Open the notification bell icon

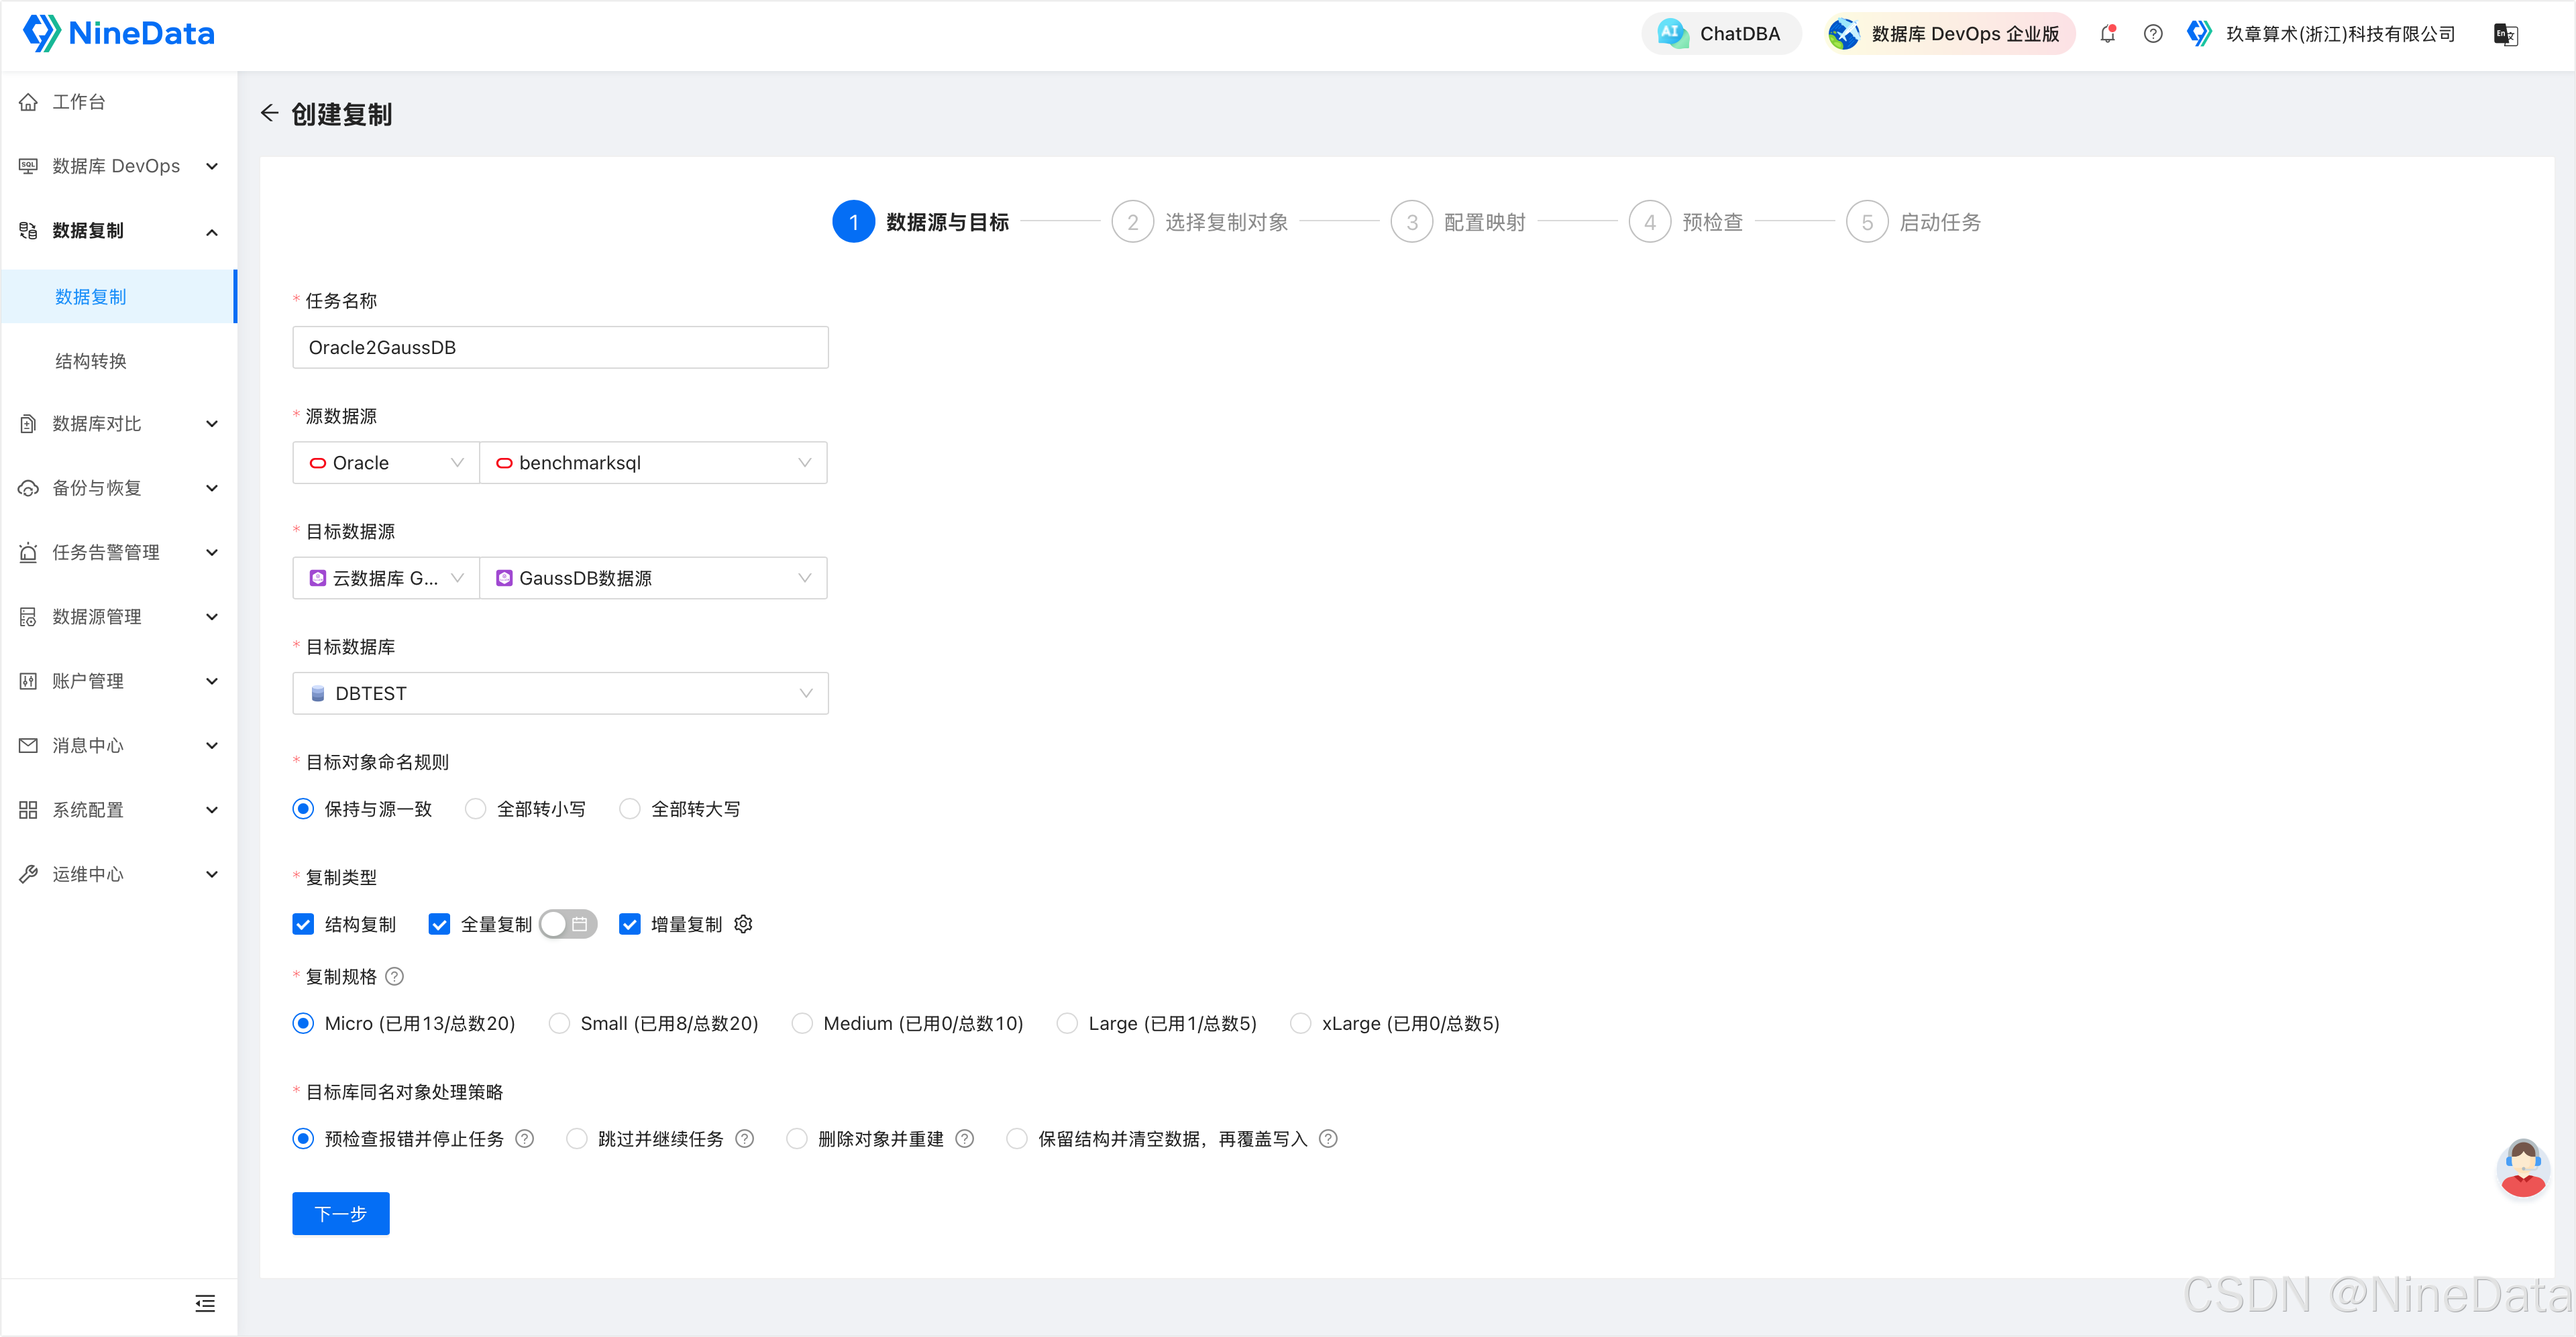pos(2107,34)
